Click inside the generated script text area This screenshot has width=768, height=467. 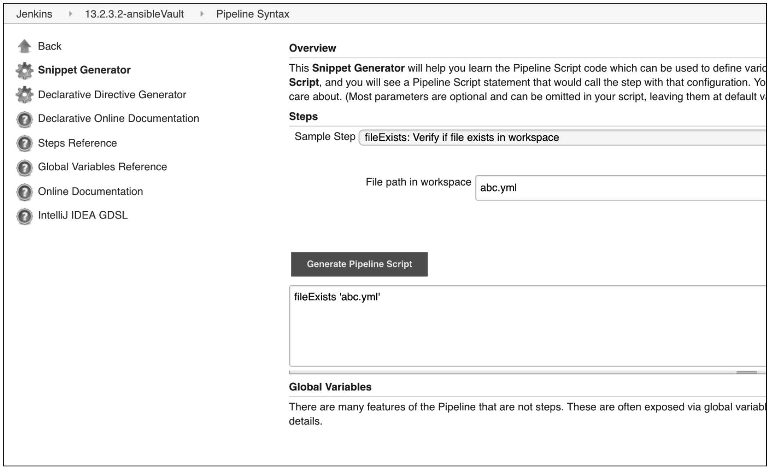click(528, 326)
